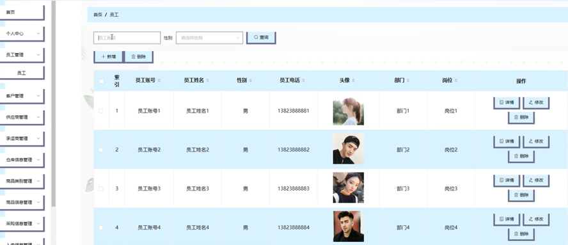568x245 pixels.
Task: Select the 员工 submenu item
Action: (x=22, y=73)
